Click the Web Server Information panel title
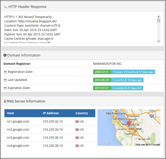 click(x=26, y=101)
